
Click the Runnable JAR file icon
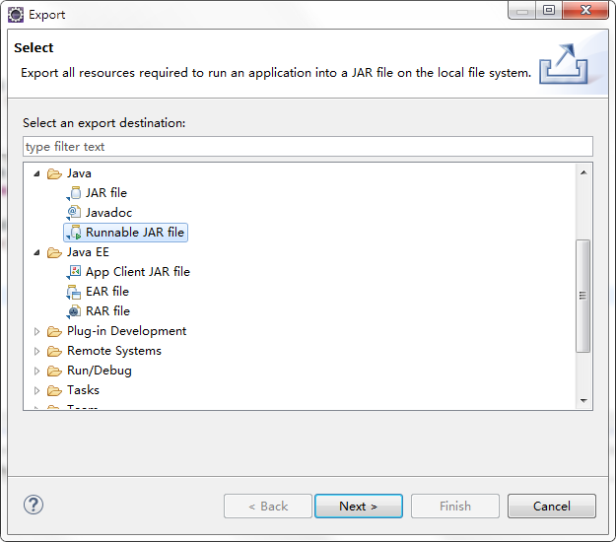point(74,233)
